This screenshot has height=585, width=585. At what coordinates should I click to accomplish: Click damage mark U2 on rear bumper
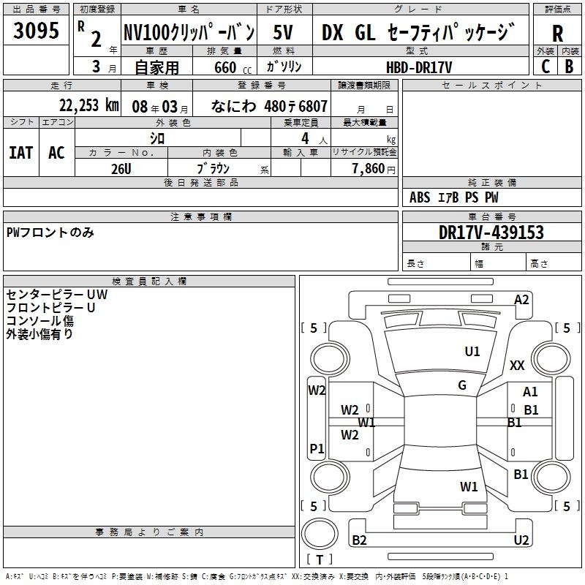pos(521,540)
